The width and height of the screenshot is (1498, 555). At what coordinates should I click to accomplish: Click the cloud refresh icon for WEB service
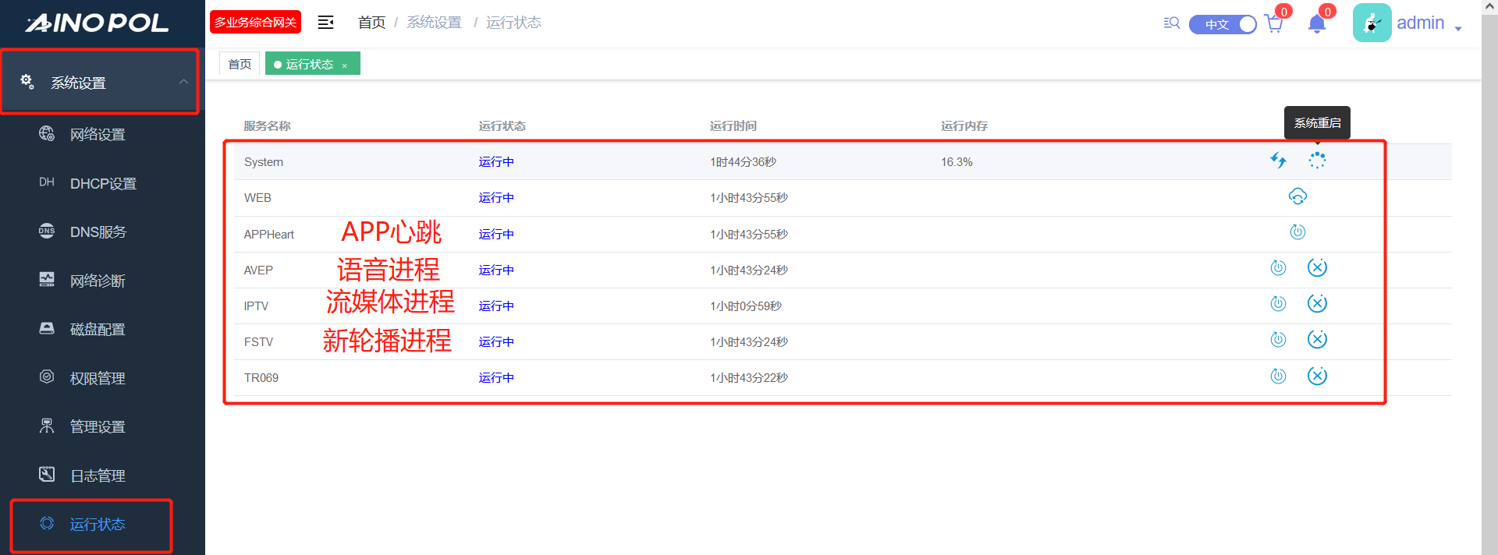click(1297, 196)
